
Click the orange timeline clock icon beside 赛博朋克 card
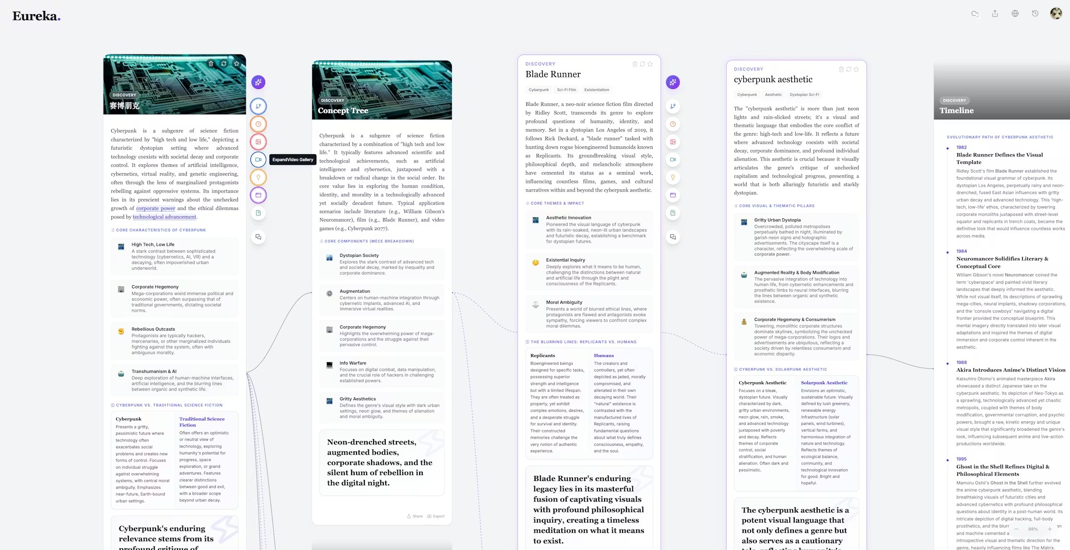coord(258,124)
